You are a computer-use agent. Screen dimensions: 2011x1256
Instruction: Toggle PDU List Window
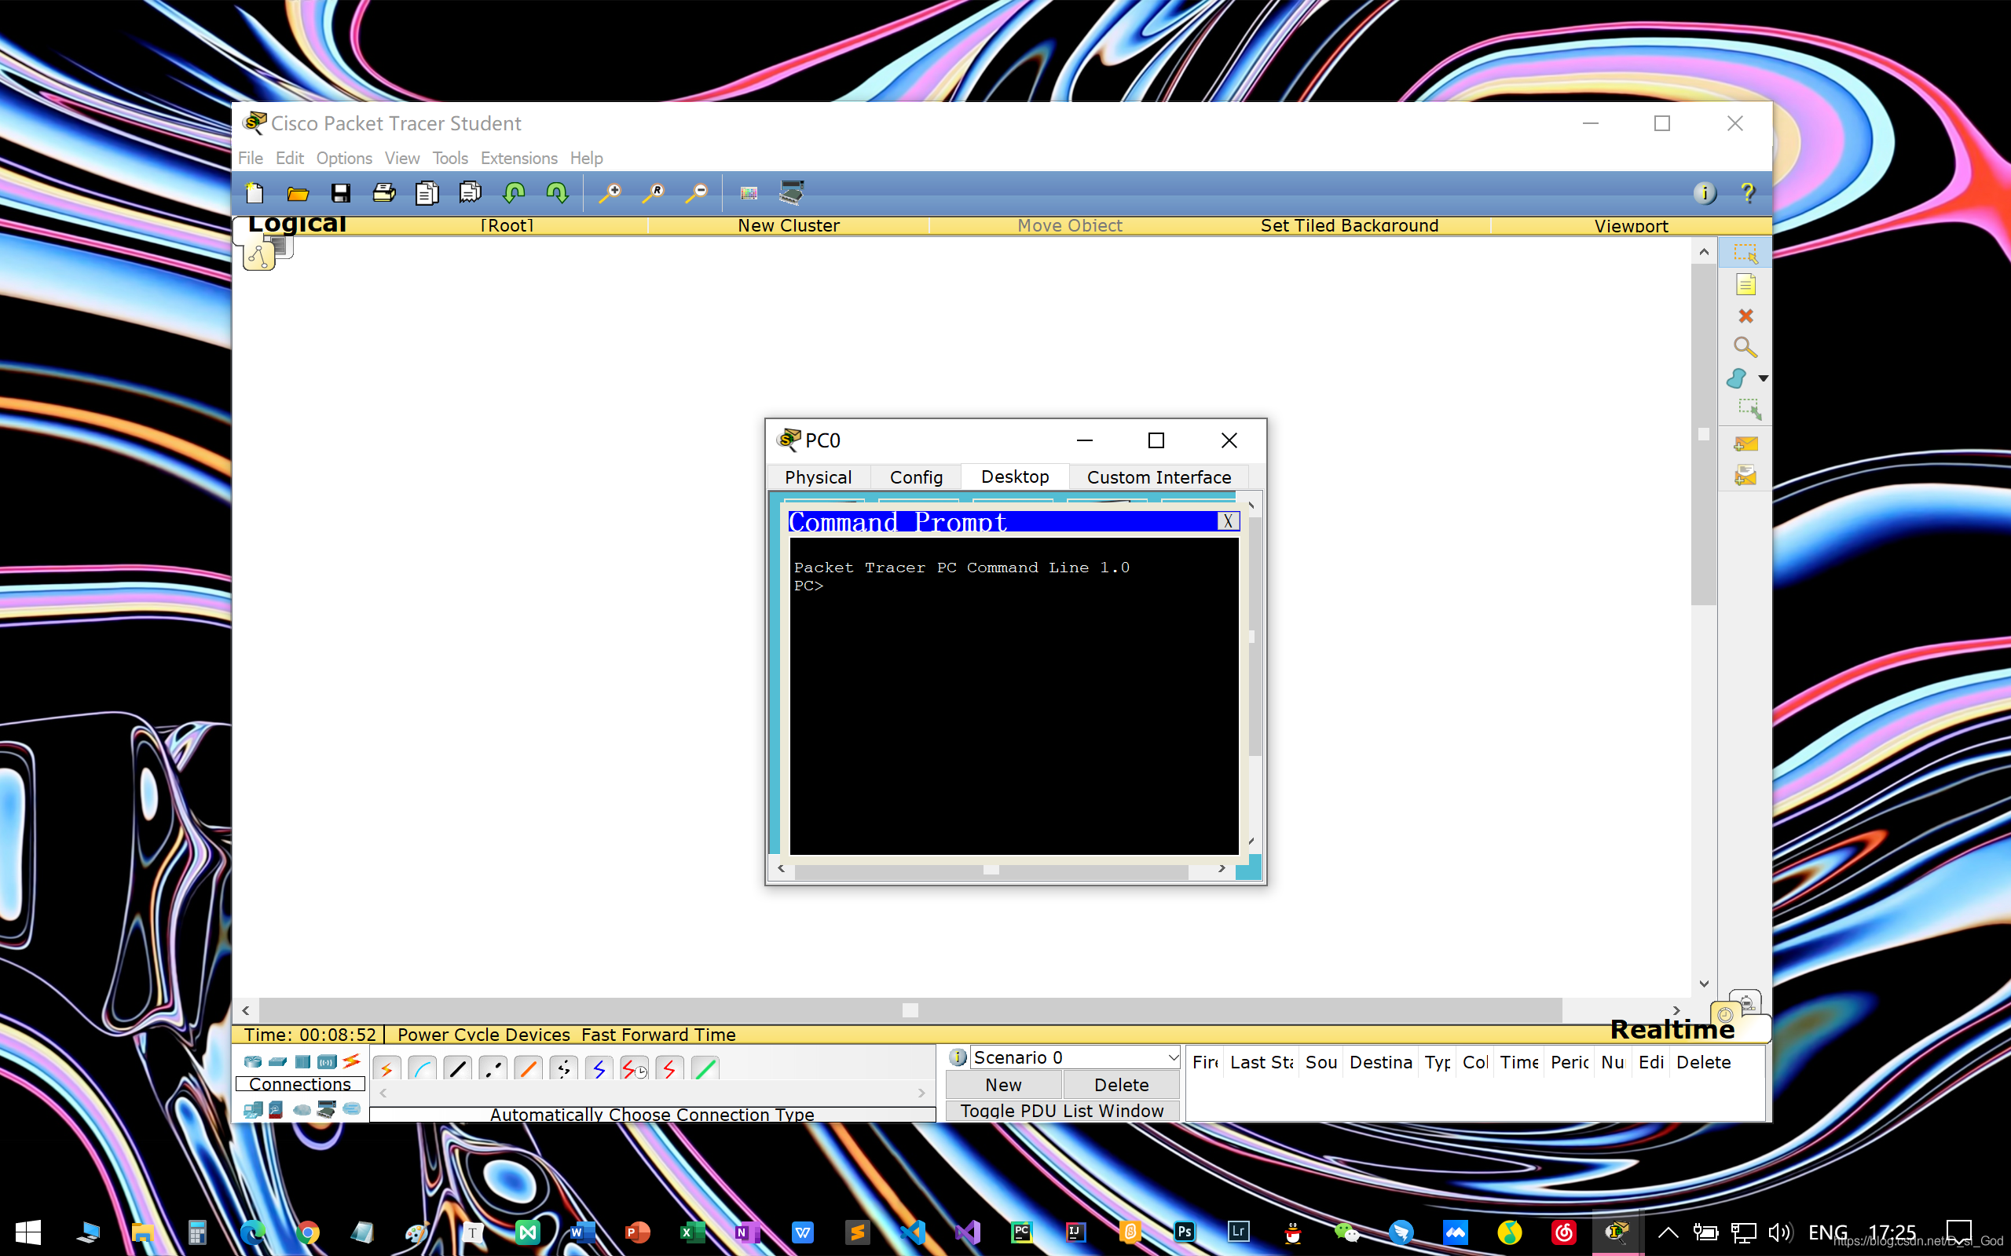tap(1061, 1111)
